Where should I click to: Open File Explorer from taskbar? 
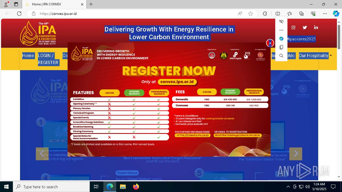tap(123, 187)
